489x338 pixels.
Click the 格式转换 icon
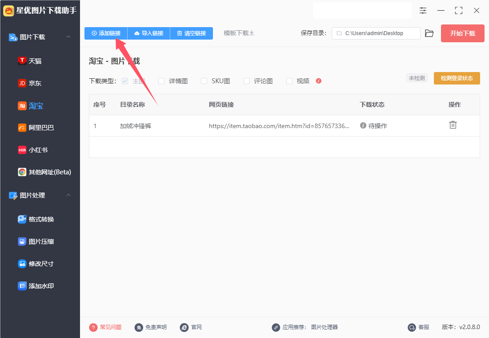pos(22,219)
